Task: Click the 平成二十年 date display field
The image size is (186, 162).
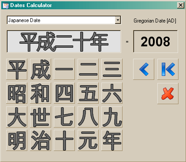Action: (x=64, y=41)
